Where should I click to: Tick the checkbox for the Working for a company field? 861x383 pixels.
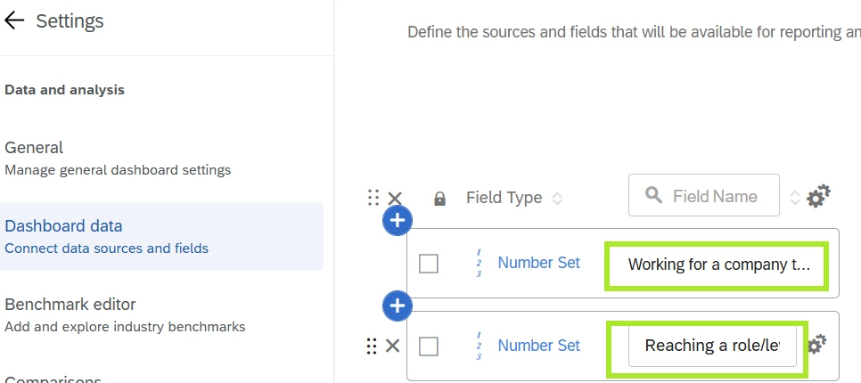pos(429,264)
